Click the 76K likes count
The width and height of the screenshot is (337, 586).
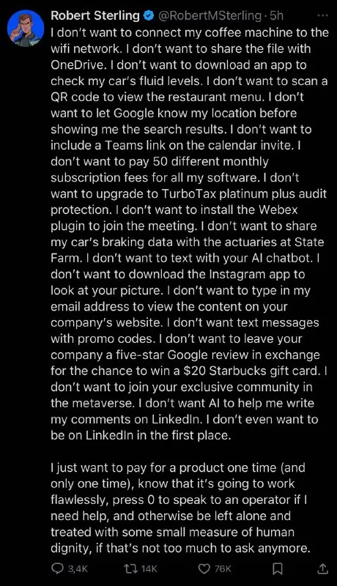(x=223, y=569)
